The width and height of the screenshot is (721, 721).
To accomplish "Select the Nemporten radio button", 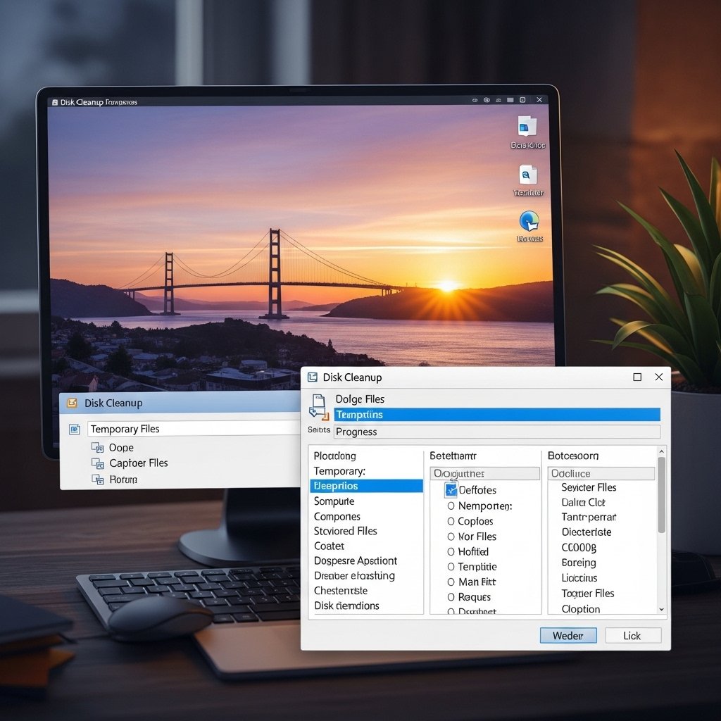I will pos(451,506).
